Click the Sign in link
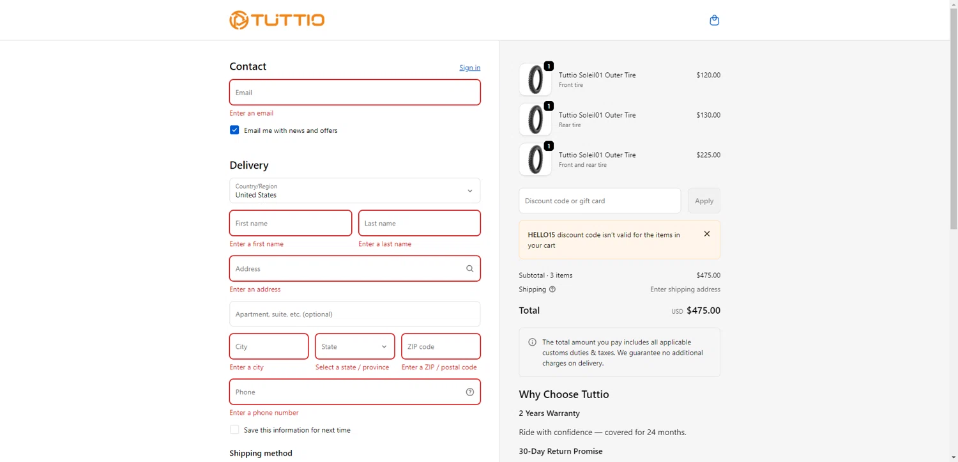Image resolution: width=958 pixels, height=462 pixels. pos(469,68)
